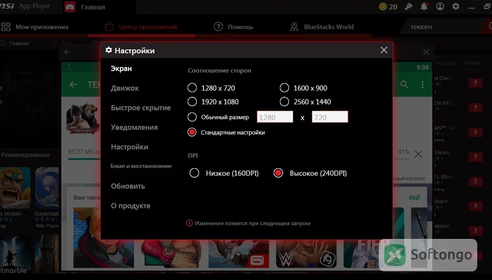Click the Новое tab on the right

coord(472,63)
